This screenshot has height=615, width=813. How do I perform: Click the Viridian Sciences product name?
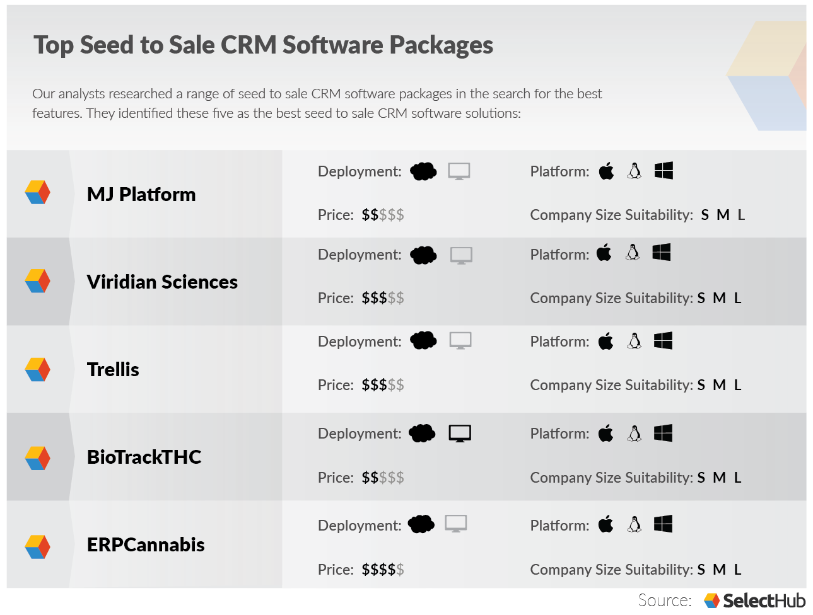(x=162, y=282)
